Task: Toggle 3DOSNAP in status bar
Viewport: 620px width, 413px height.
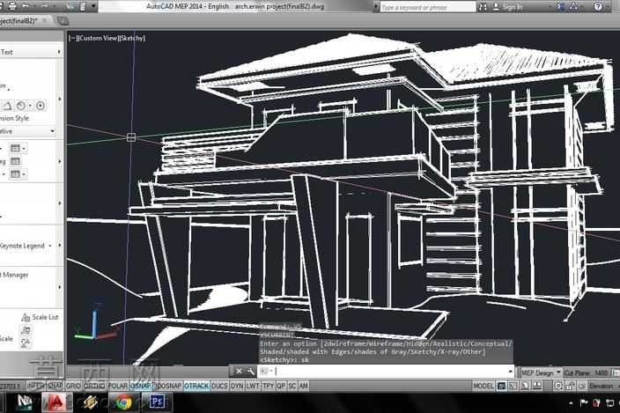Action: [x=168, y=386]
